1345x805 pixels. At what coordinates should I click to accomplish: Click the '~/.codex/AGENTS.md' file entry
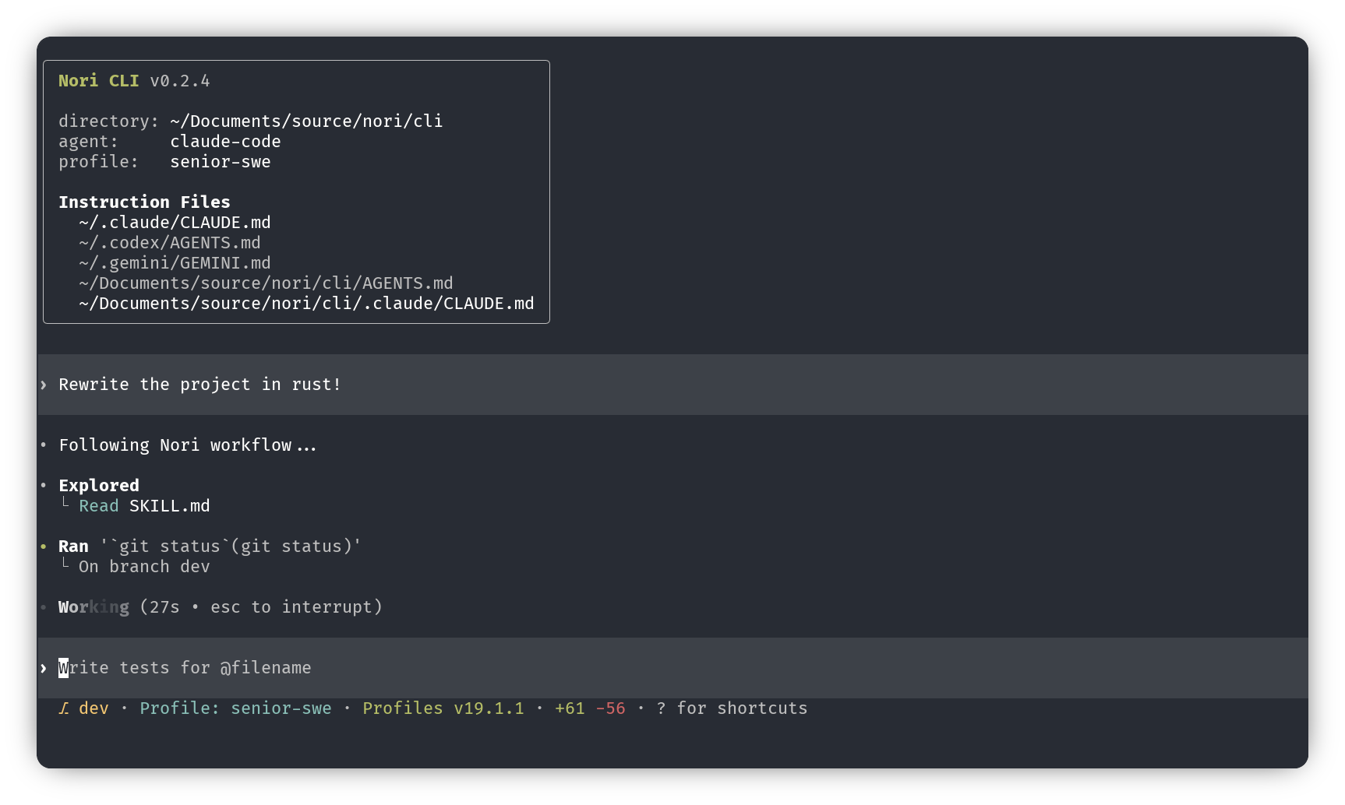[x=170, y=243]
